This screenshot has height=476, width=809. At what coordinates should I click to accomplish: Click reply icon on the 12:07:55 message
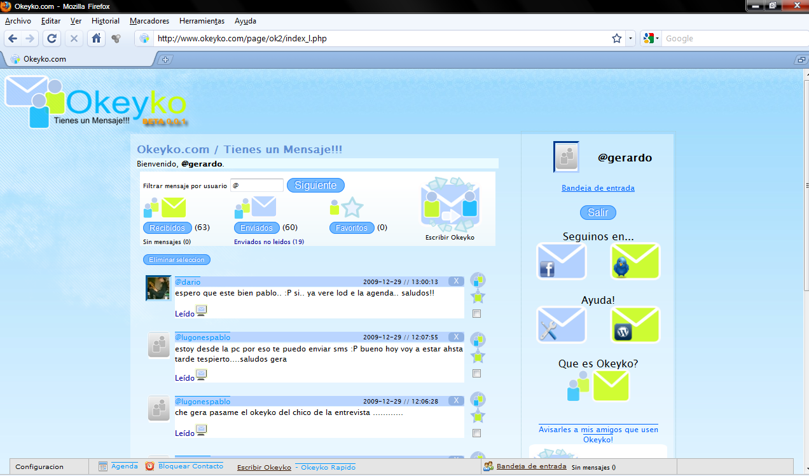click(x=478, y=339)
